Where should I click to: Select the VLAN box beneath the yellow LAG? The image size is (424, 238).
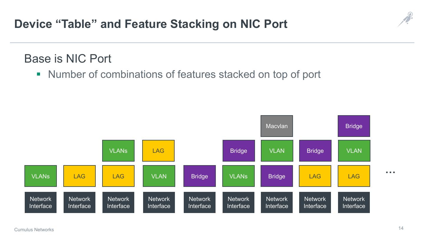pos(159,176)
